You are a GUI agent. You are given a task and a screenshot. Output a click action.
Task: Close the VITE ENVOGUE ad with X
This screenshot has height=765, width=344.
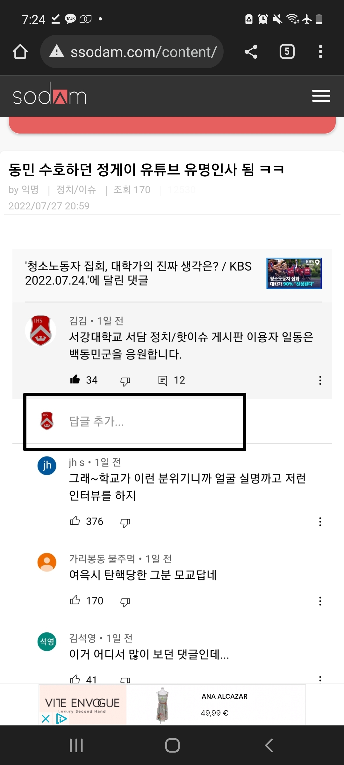[46, 718]
